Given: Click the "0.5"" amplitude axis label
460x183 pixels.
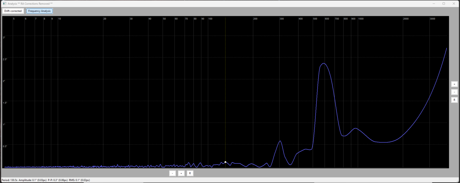Looking at the screenshot, I should 5,146.
